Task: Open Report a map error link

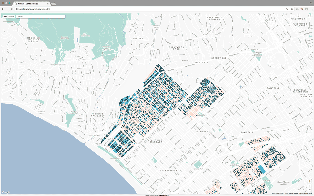Action: tap(305, 193)
